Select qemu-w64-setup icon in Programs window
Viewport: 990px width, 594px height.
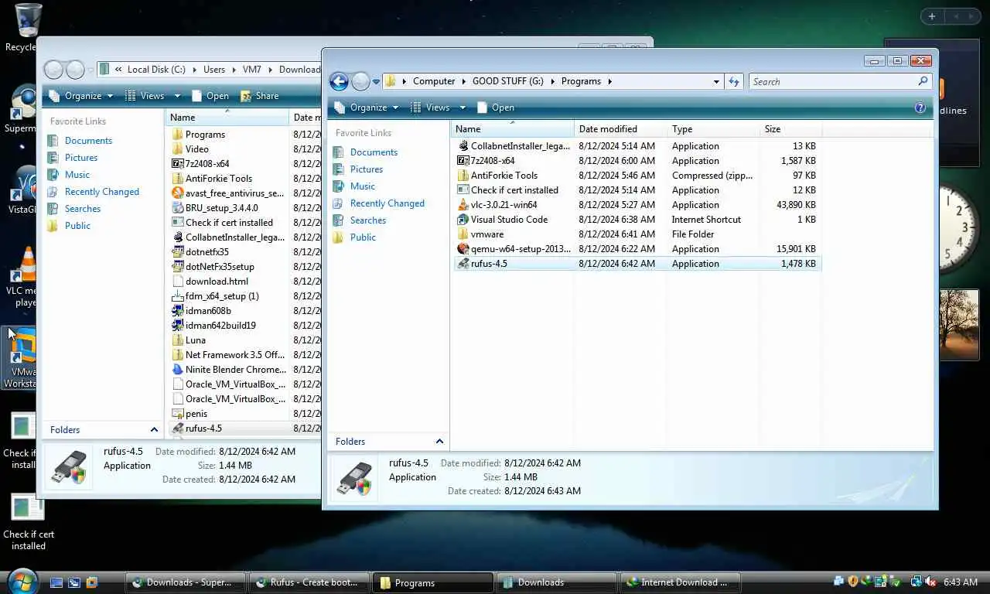point(463,249)
